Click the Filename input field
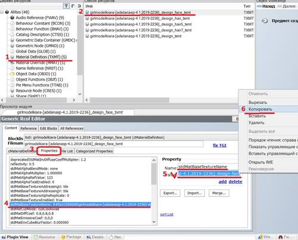298x240 pixels. (113, 144)
